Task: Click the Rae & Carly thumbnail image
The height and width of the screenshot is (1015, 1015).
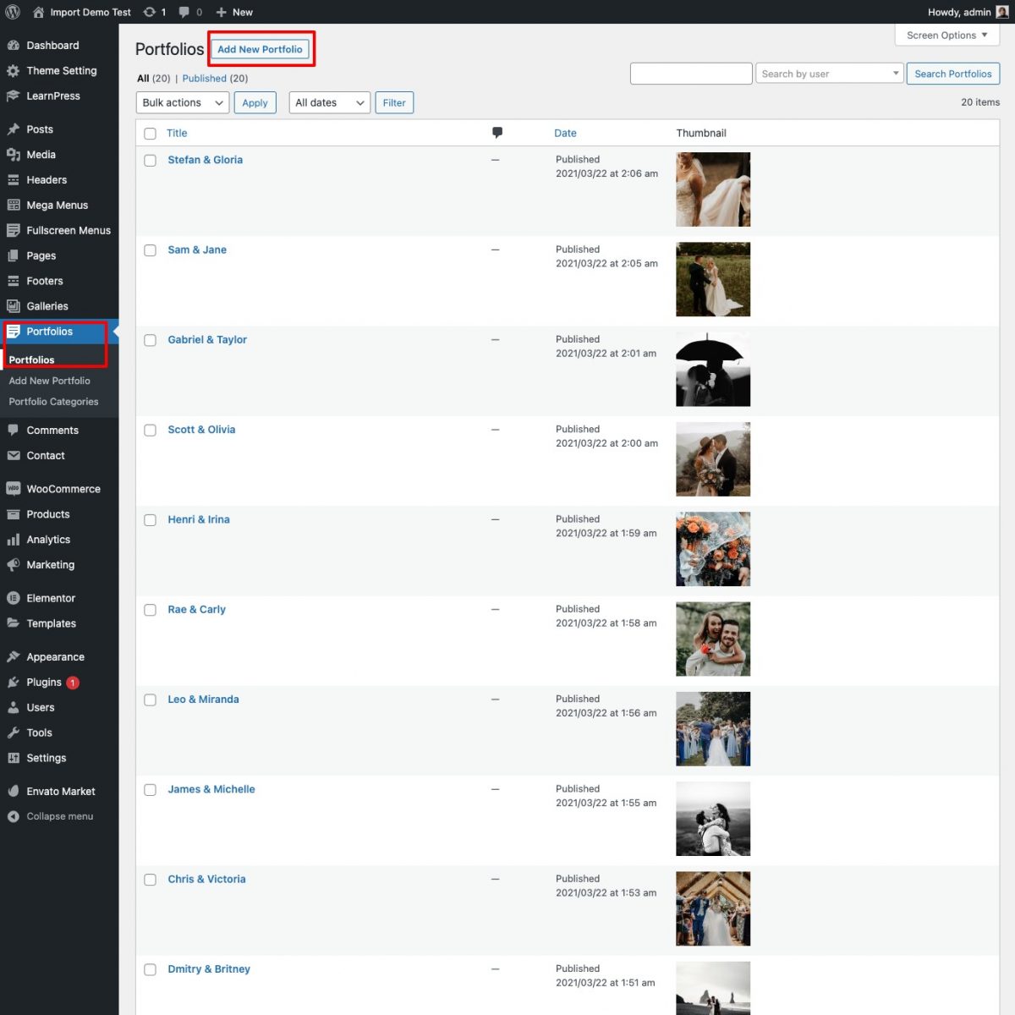Action: coord(712,639)
